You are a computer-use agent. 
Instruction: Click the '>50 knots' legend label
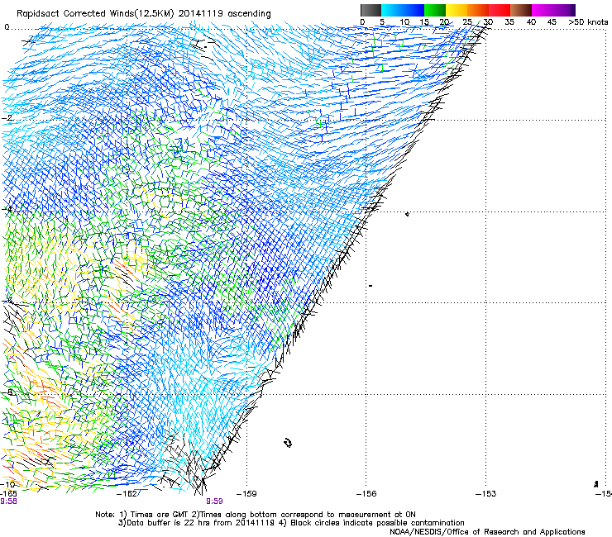pos(588,21)
